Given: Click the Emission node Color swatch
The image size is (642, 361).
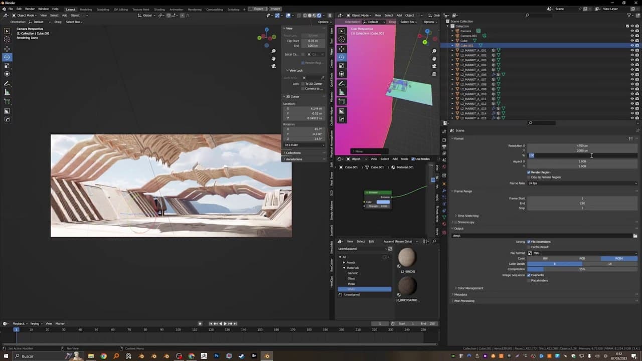Looking at the screenshot, I should click(383, 202).
